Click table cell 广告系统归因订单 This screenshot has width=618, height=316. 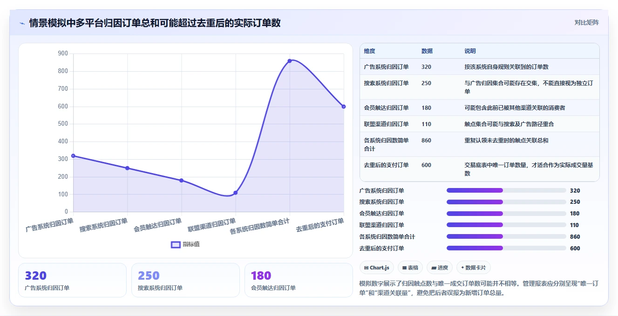click(x=387, y=67)
